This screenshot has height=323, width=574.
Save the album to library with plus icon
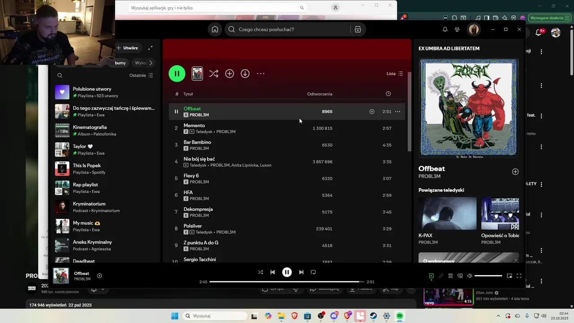(x=230, y=74)
